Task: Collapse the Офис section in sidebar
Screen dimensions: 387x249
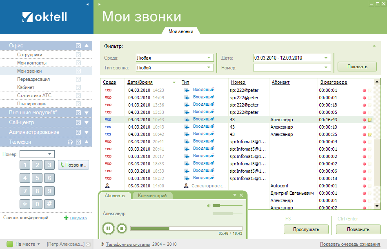Action: pyautogui.click(x=87, y=46)
